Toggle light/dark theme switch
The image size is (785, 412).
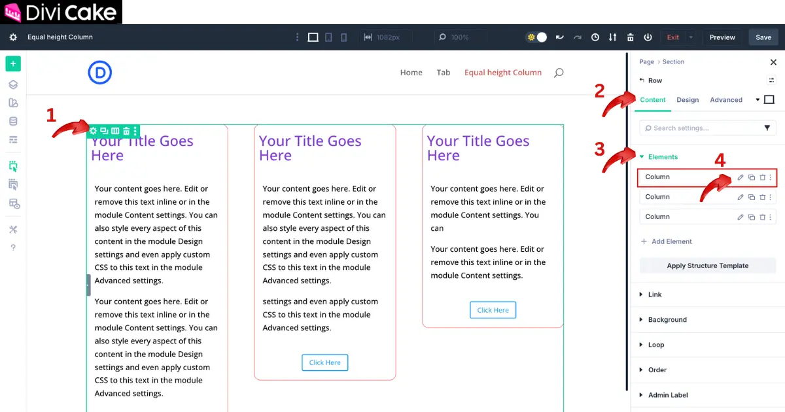click(536, 37)
